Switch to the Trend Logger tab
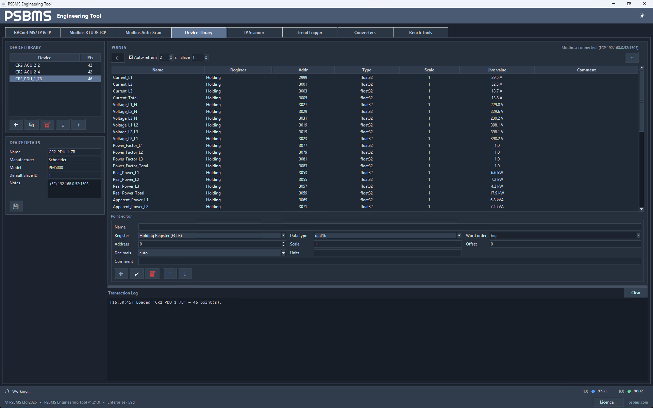This screenshot has width=653, height=408. click(x=309, y=33)
